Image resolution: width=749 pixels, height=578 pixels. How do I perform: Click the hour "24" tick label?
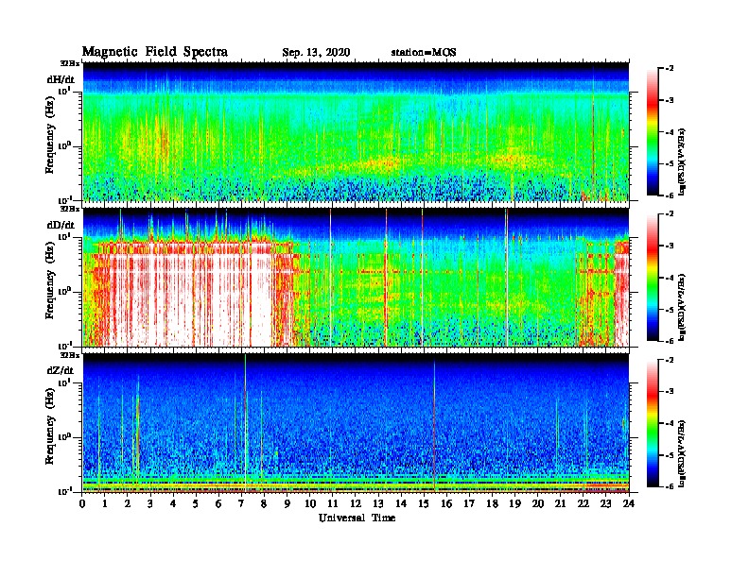tap(629, 504)
